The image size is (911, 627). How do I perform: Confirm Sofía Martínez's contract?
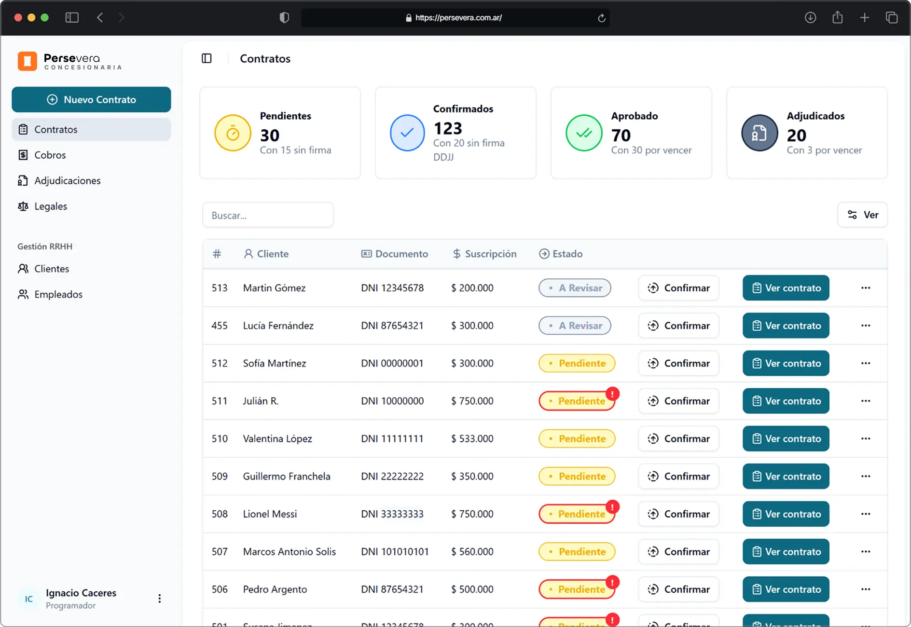tap(678, 363)
